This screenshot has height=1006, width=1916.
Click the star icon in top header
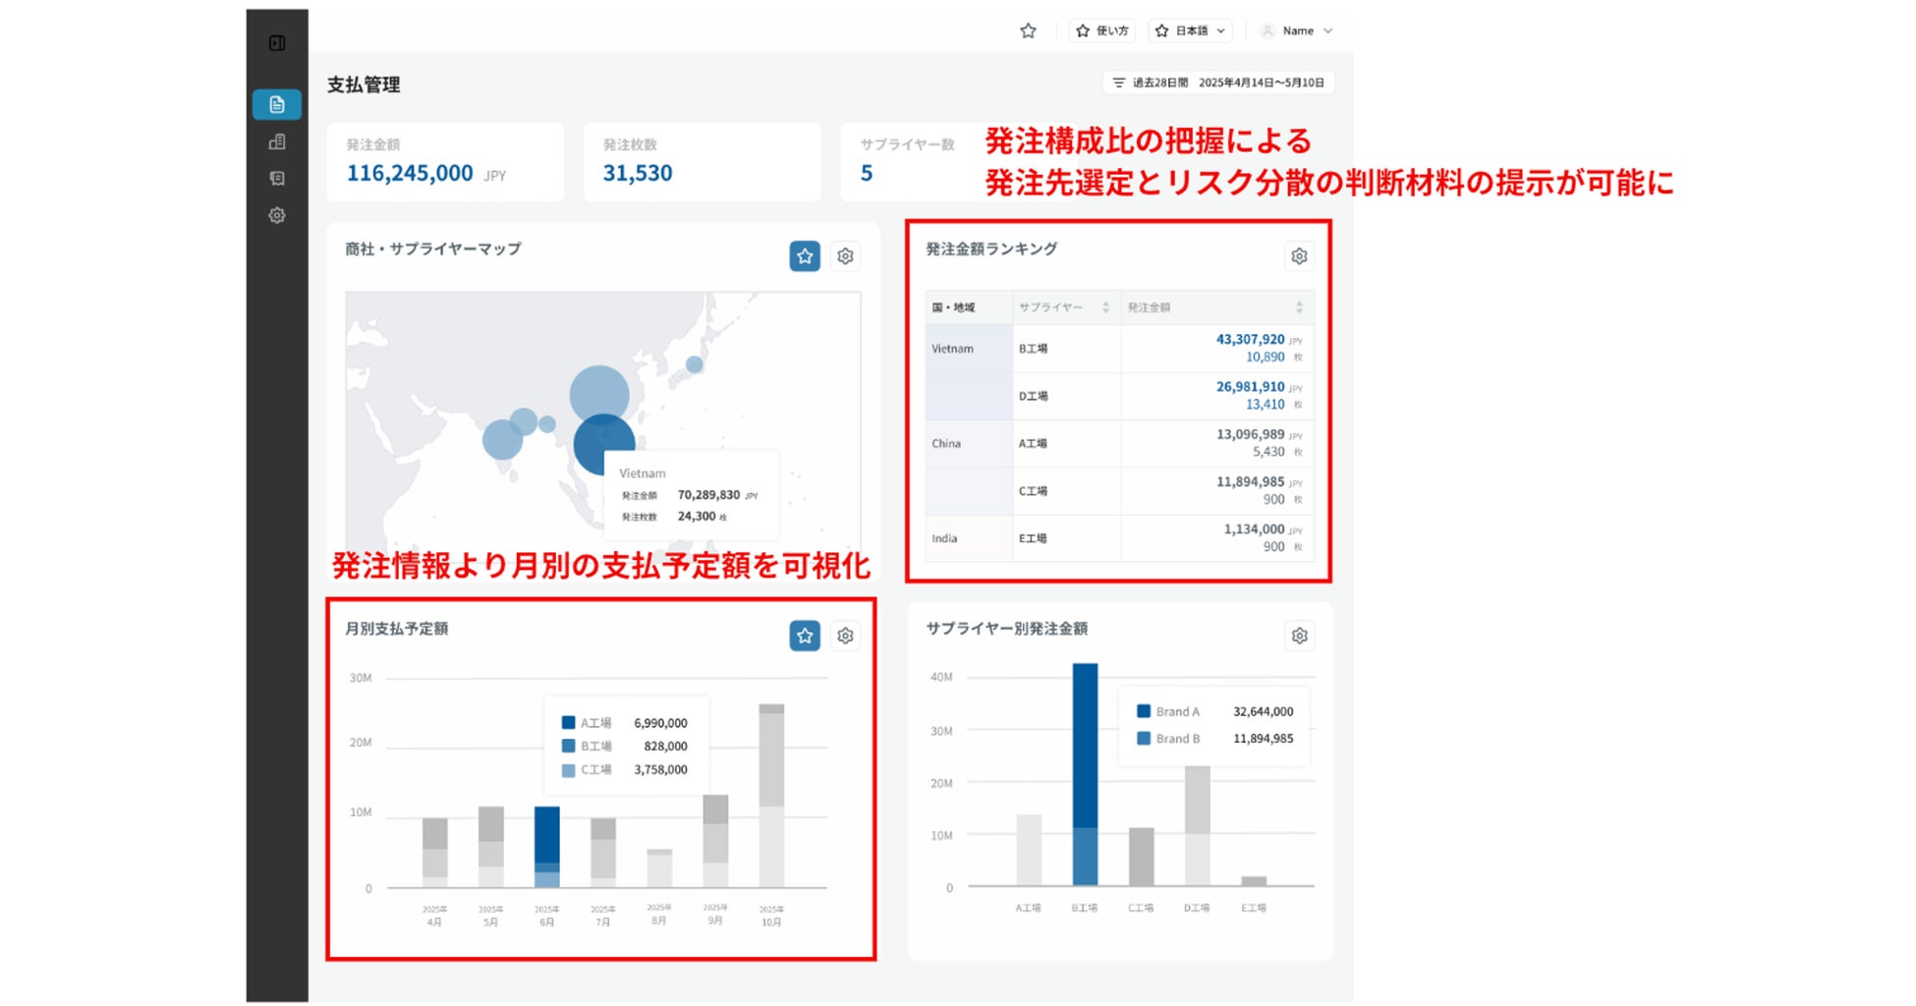[x=1028, y=30]
